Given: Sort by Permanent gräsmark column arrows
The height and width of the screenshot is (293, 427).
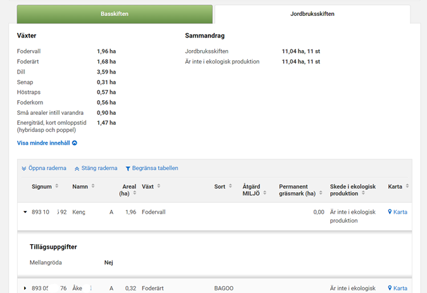Looking at the screenshot, I should (x=320, y=193).
